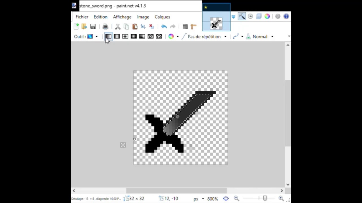362x203 pixels.
Task: Open the Outil tool chooser dropdown
Action: (96, 37)
